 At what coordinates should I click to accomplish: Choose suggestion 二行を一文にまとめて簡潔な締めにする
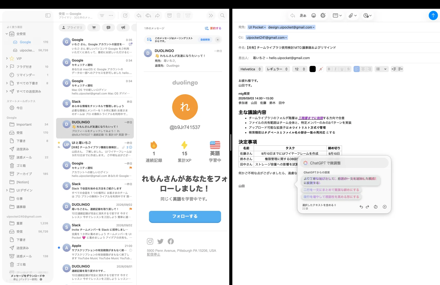pos(331,190)
